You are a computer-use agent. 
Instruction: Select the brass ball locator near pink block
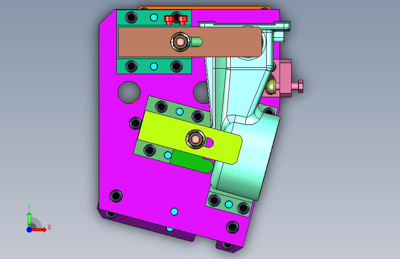271,86
